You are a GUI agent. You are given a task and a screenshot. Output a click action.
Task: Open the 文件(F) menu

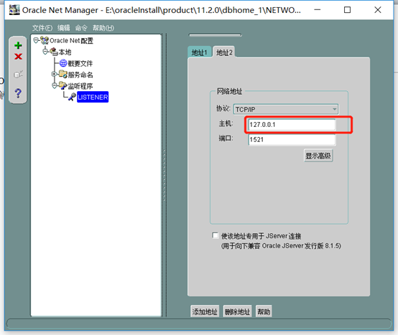coord(42,28)
